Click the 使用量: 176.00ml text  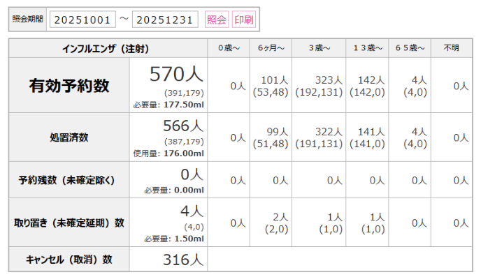[x=168, y=154]
